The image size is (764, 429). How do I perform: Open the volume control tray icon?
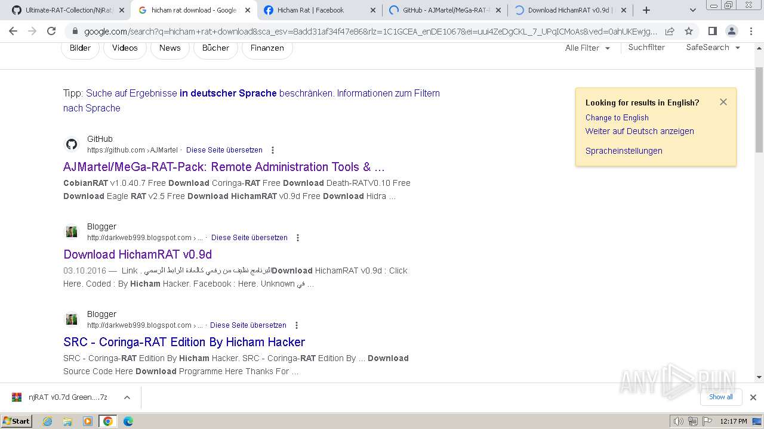click(678, 421)
